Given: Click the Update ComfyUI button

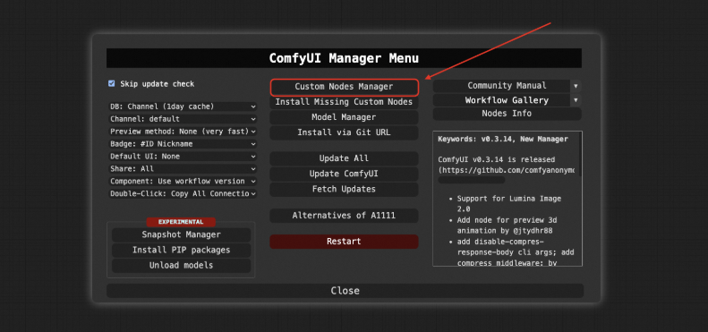Looking at the screenshot, I should [x=344, y=174].
